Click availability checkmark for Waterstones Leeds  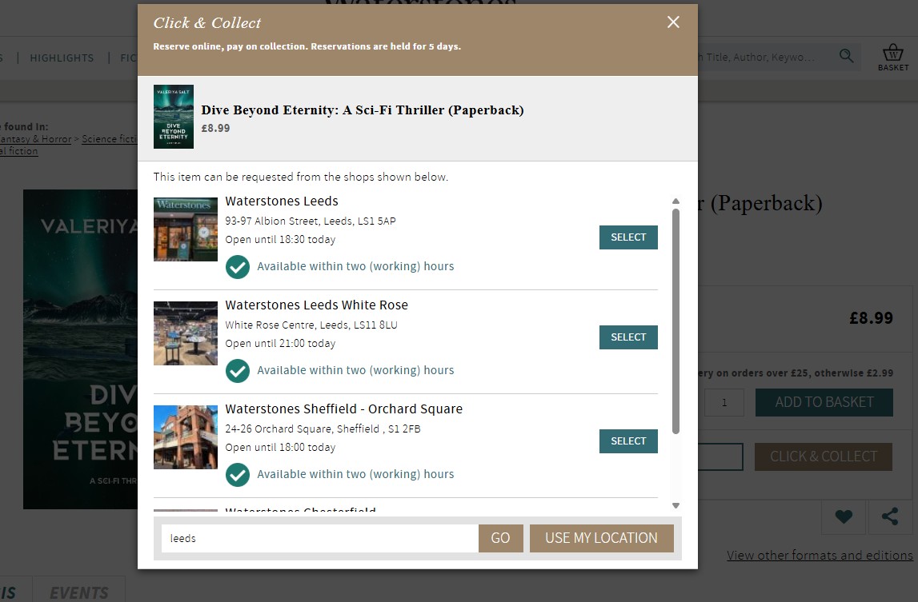pos(238,267)
